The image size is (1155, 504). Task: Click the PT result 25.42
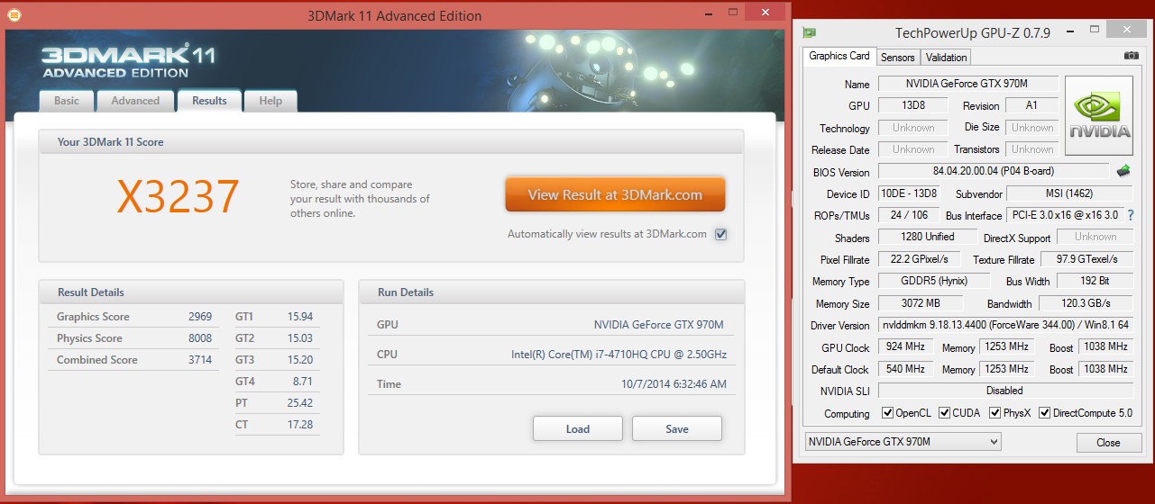[x=300, y=403]
